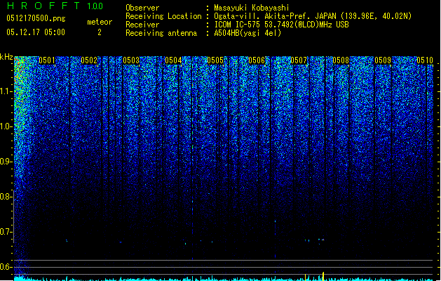441x281 pixels.
Task: Click the meteor count label
Action: (100, 22)
